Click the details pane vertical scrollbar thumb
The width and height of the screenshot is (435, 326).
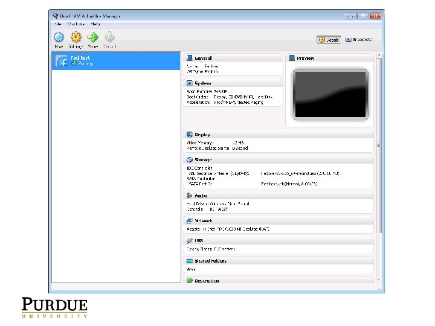379,145
